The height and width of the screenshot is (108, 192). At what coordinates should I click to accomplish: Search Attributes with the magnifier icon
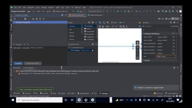(x=171, y=22)
